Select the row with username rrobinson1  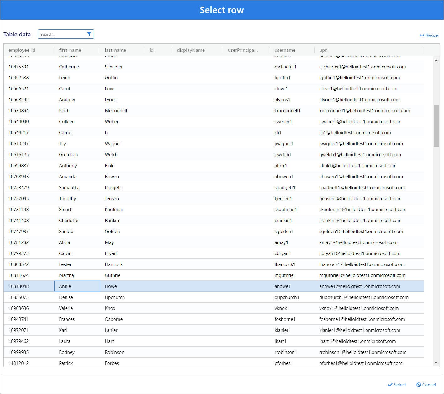pos(285,352)
